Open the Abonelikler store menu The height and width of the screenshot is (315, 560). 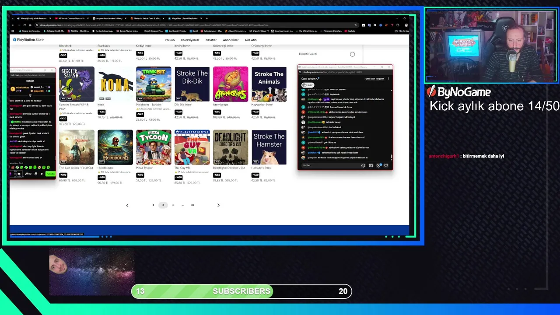[231, 40]
